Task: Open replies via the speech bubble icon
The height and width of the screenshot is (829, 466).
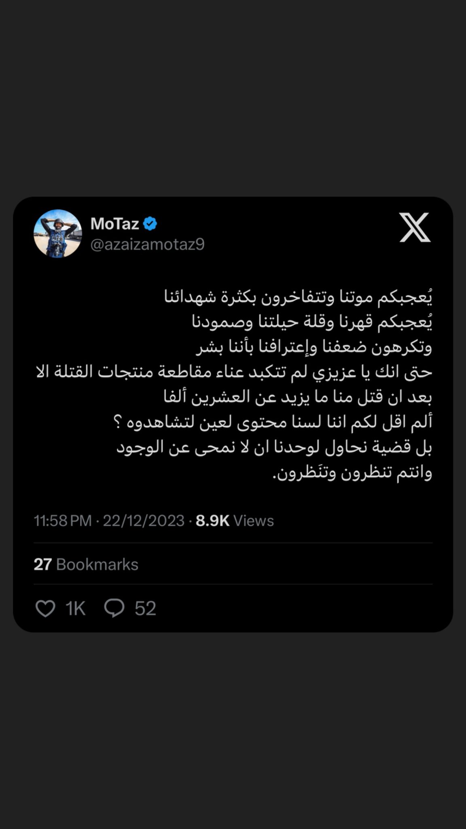Action: pyautogui.click(x=114, y=608)
